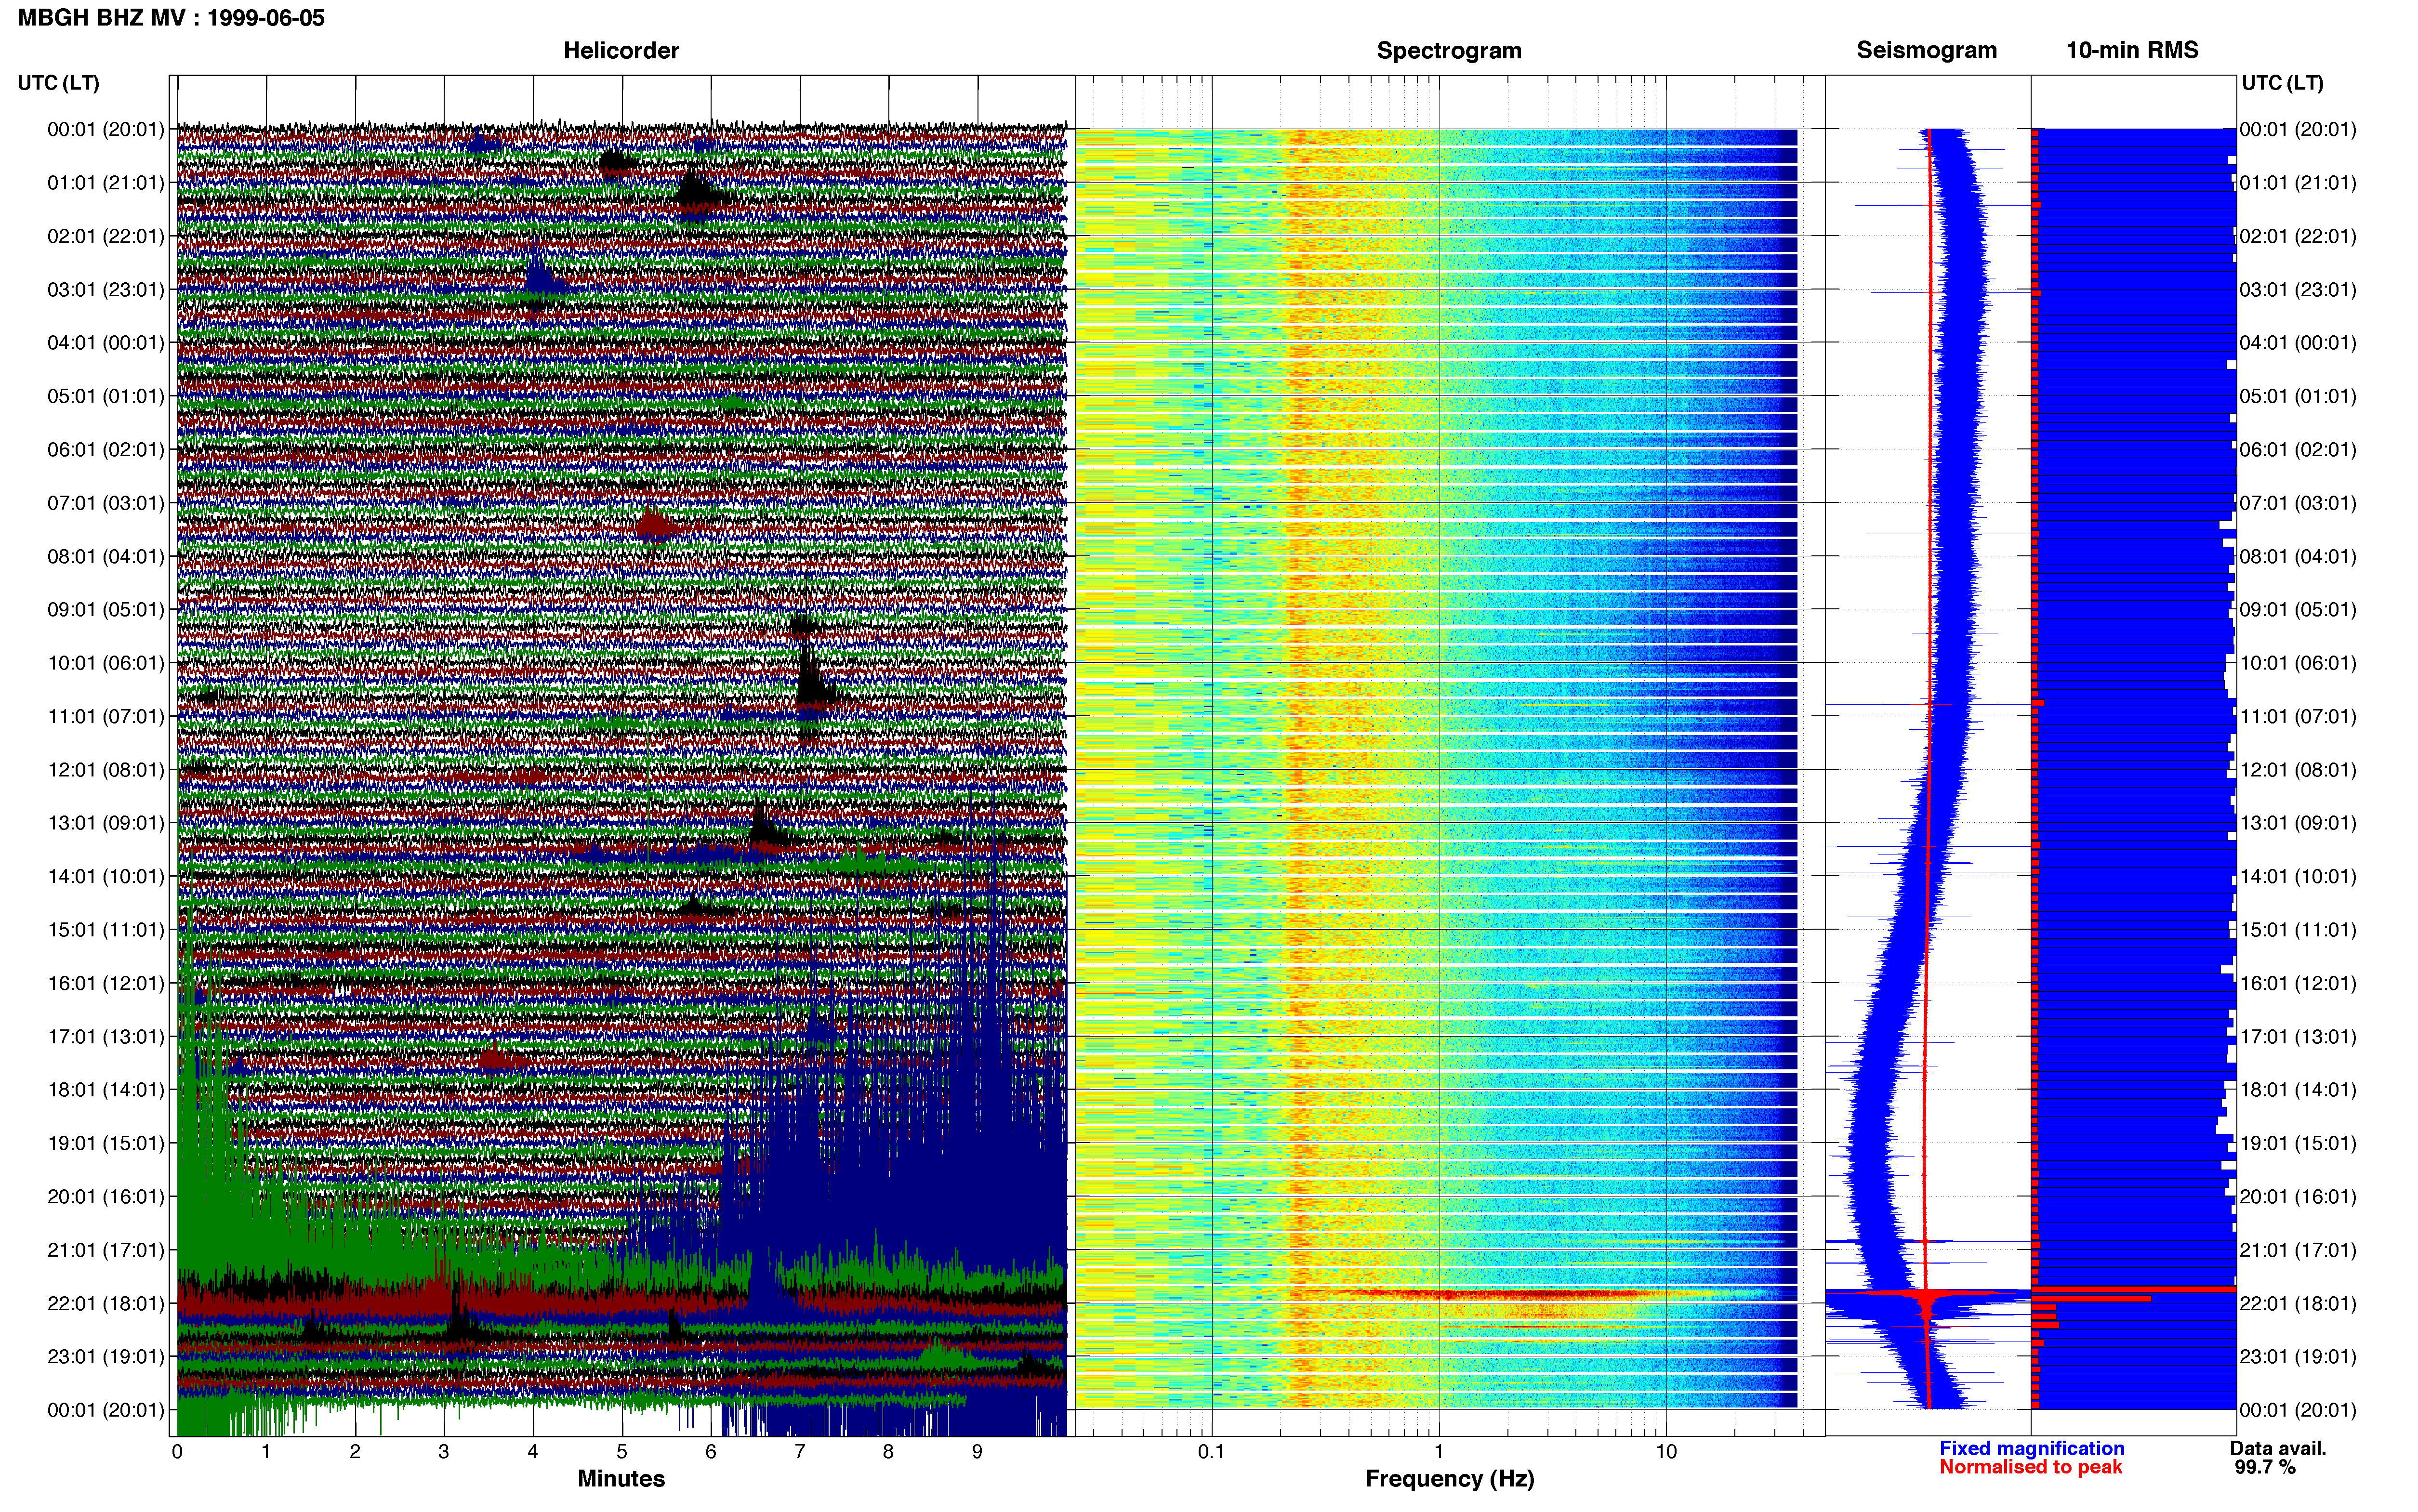The width and height of the screenshot is (2418, 1512).
Task: Click left time label '23:01 (19:01)'
Action: 106,1356
